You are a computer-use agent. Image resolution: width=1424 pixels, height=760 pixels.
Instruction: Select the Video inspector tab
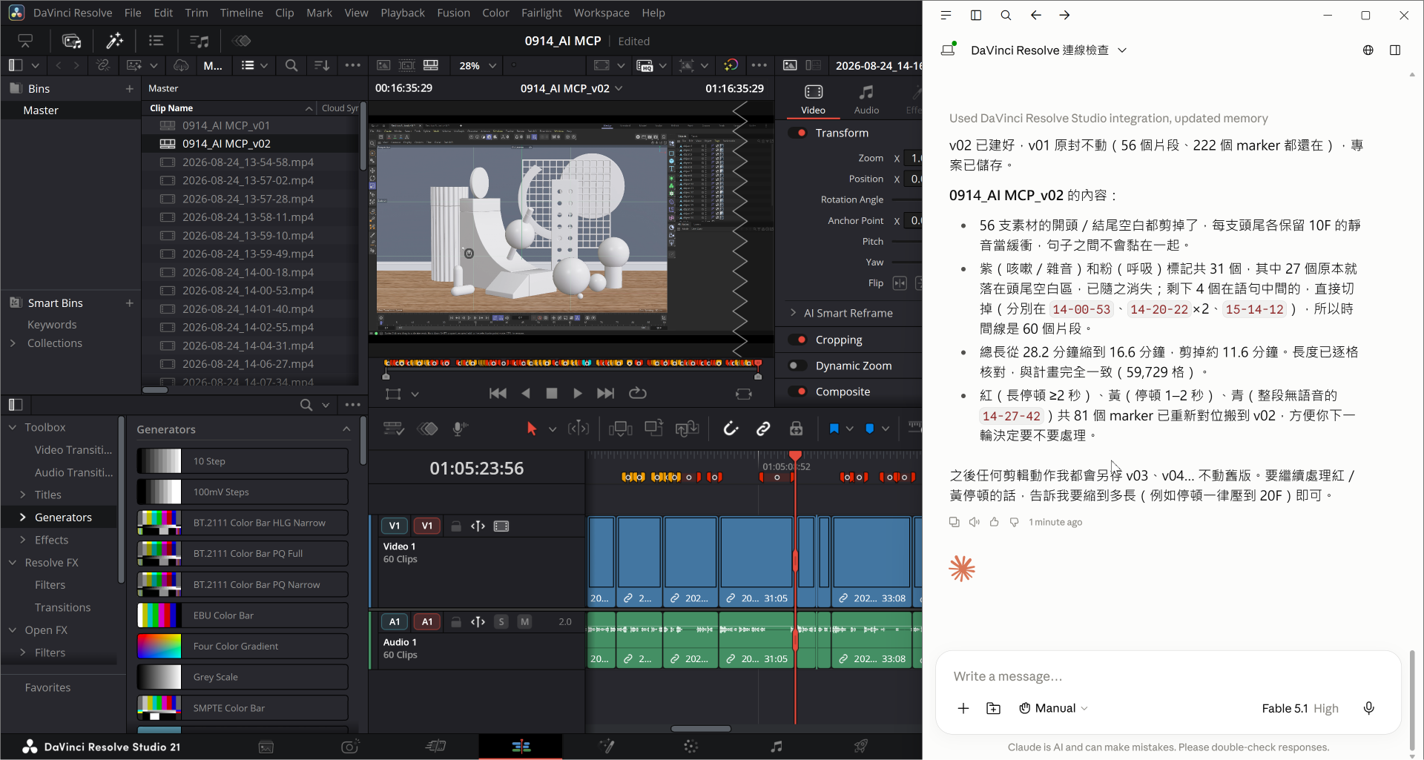click(814, 99)
